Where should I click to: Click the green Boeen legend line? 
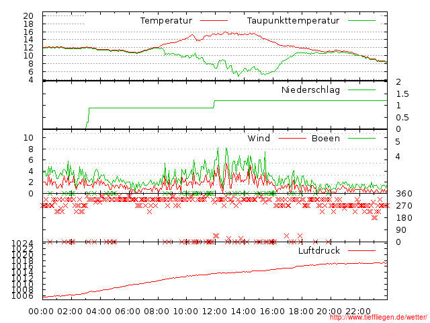point(361,138)
